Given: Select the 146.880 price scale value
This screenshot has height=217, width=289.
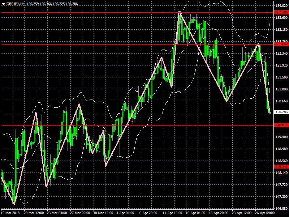Looking at the screenshot, I should (x=281, y=209).
